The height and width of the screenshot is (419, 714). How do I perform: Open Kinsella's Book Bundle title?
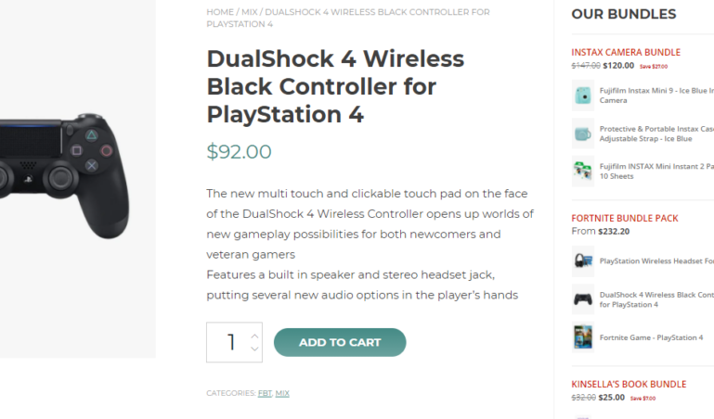[629, 384]
